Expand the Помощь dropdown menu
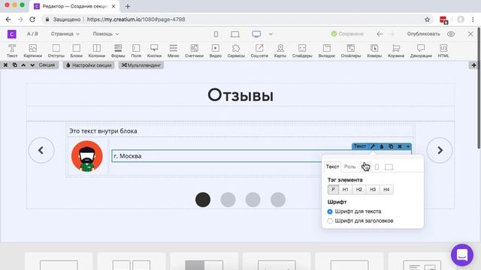Image resolution: width=481 pixels, height=270 pixels. pos(106,34)
